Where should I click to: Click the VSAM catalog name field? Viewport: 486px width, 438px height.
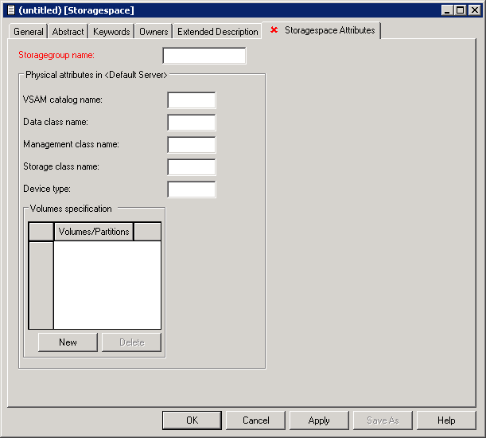(192, 100)
